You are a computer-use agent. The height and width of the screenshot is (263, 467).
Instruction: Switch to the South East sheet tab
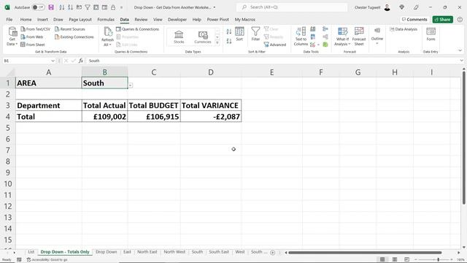pos(219,252)
